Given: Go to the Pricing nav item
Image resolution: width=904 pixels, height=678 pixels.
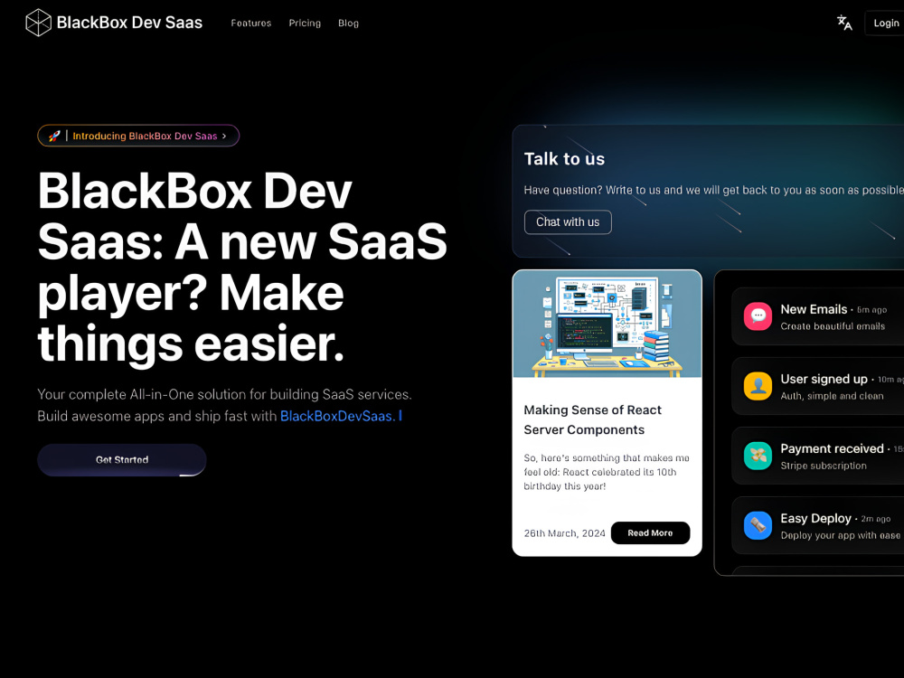Looking at the screenshot, I should click(305, 24).
